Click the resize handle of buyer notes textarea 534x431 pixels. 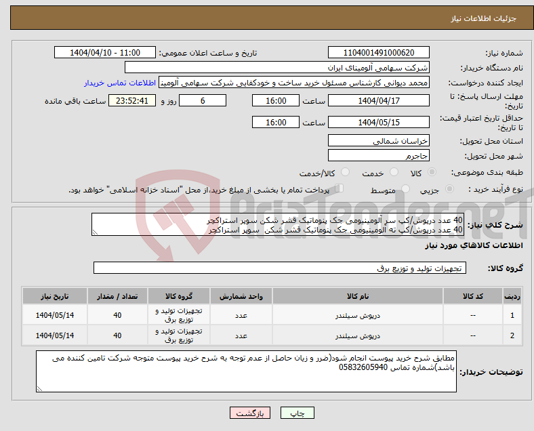pos(40,388)
